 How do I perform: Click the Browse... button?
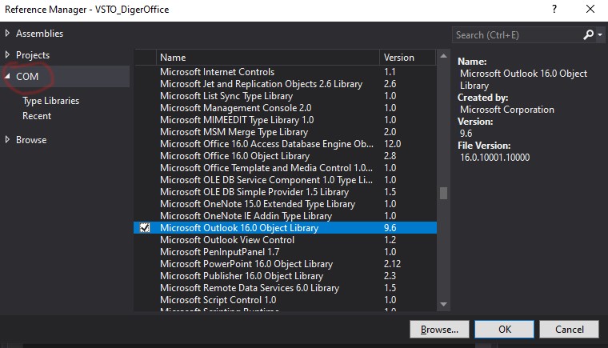[x=439, y=330]
